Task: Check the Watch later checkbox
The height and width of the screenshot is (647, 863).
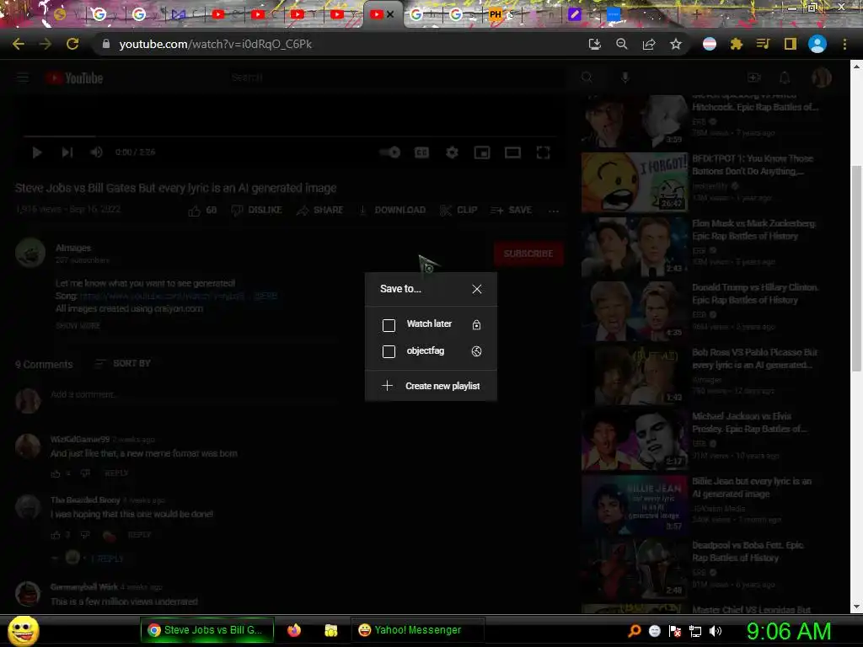Action: click(389, 325)
